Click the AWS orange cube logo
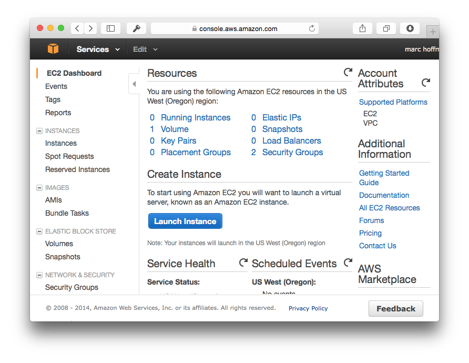 (53, 49)
